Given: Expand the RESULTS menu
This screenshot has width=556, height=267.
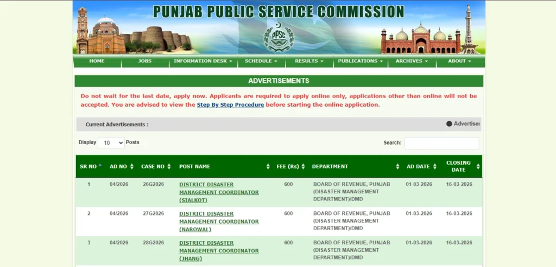Looking at the screenshot, I should point(309,61).
